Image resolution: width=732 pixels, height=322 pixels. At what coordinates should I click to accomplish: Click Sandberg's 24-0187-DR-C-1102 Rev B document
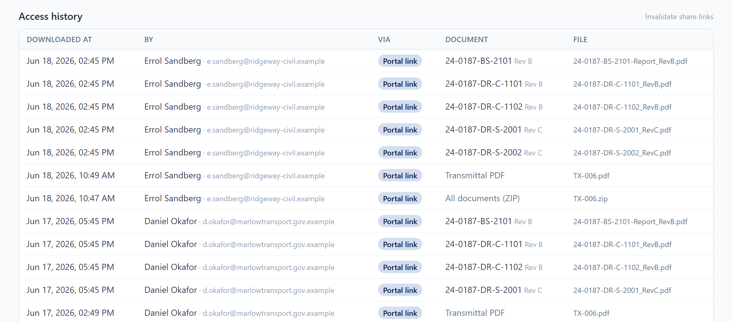[494, 107]
